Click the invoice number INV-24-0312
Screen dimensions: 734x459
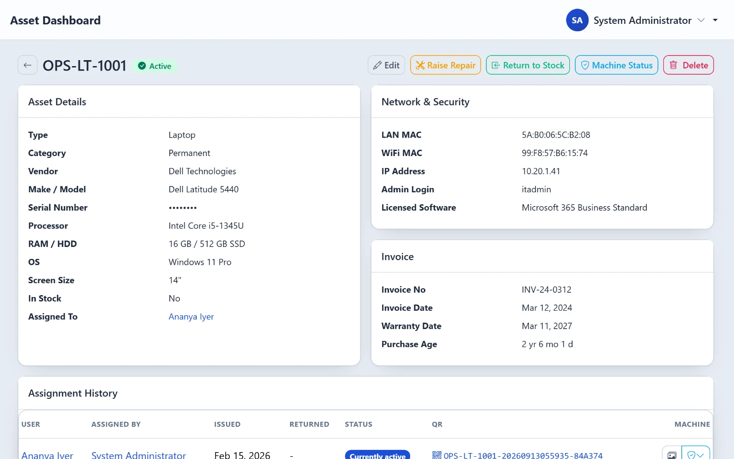click(x=546, y=290)
